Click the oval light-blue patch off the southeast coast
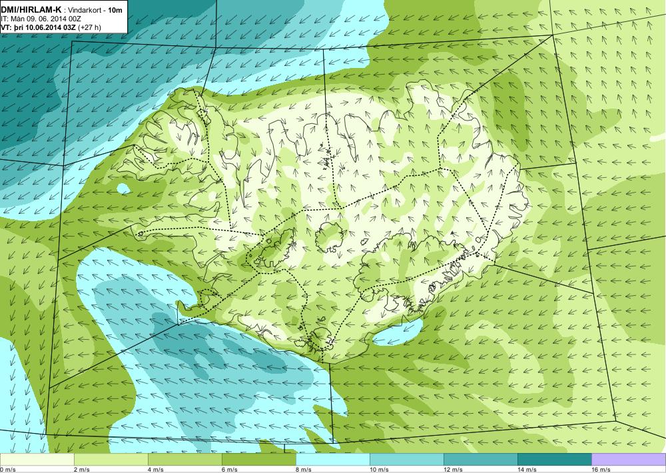The height and width of the screenshot is (473, 666). [x=397, y=332]
